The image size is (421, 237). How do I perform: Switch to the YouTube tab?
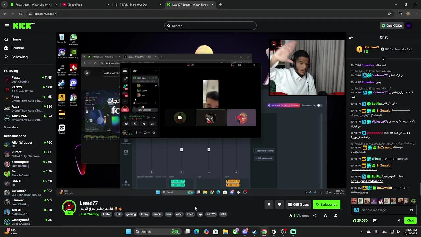[x=86, y=5]
